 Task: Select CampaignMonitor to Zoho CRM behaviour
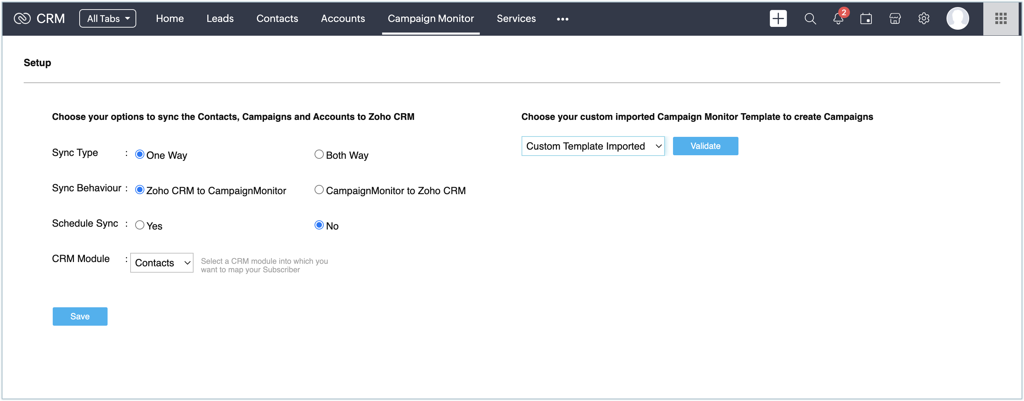[x=319, y=190]
